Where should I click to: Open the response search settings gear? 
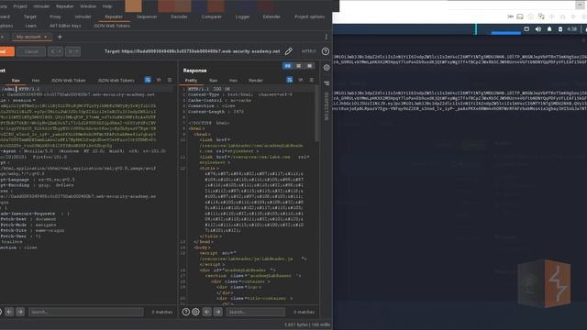pyautogui.click(x=195, y=312)
